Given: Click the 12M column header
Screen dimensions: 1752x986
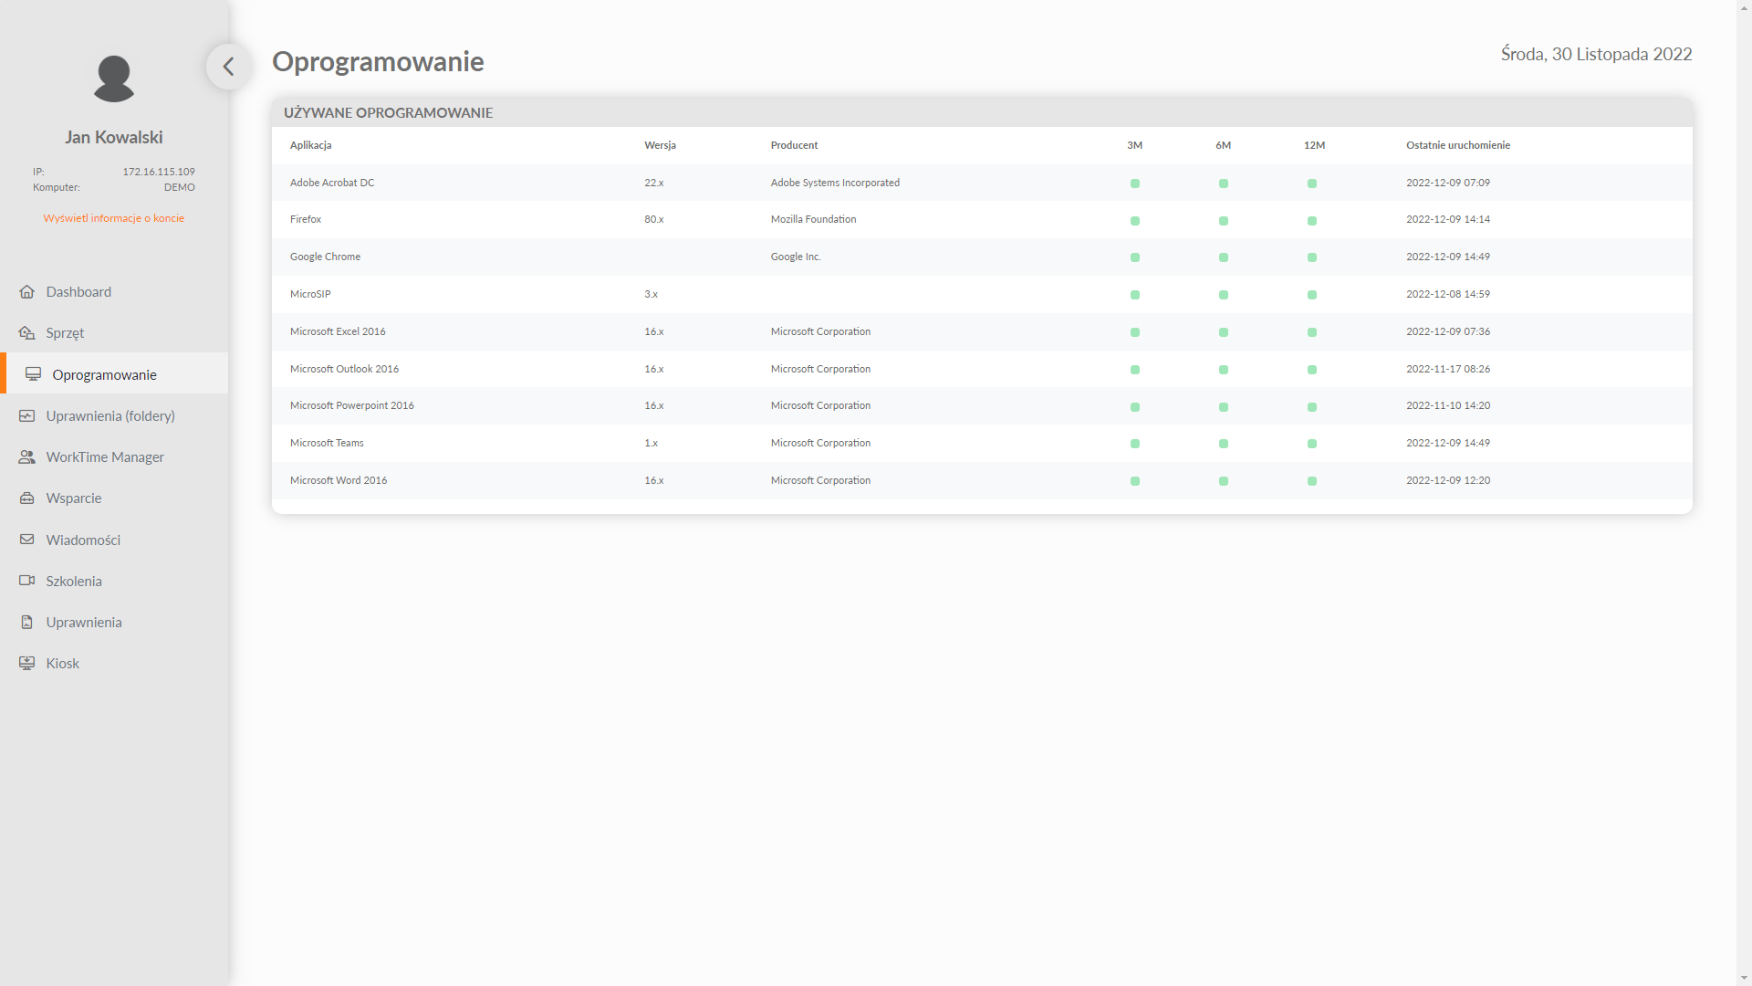Looking at the screenshot, I should [x=1314, y=145].
